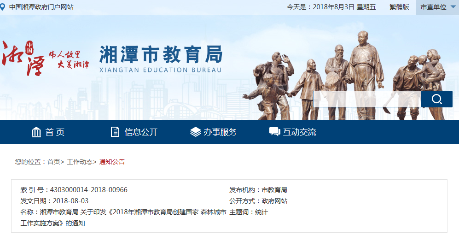Follow the 工作动态 breadcrumb link
Viewport: 459px width, 235px height.
(x=80, y=162)
